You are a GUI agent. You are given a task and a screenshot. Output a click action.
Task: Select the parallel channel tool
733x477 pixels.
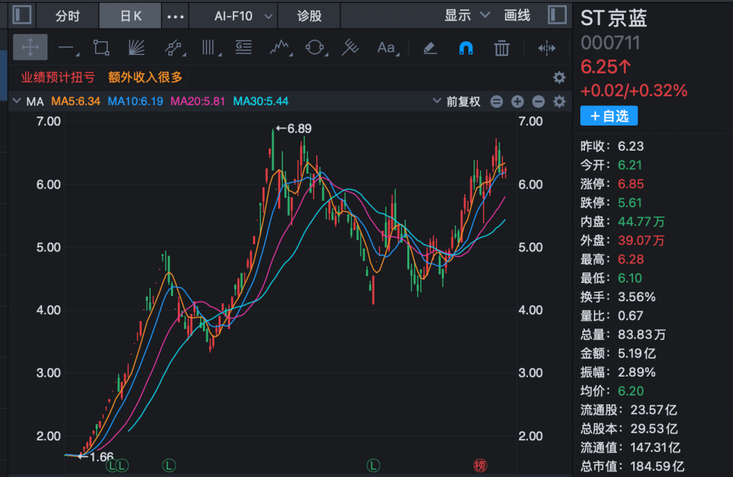pyautogui.click(x=174, y=47)
